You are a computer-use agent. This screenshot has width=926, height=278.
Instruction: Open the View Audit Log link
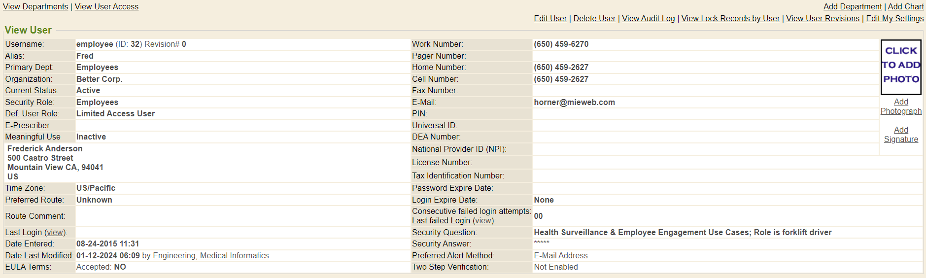648,18
